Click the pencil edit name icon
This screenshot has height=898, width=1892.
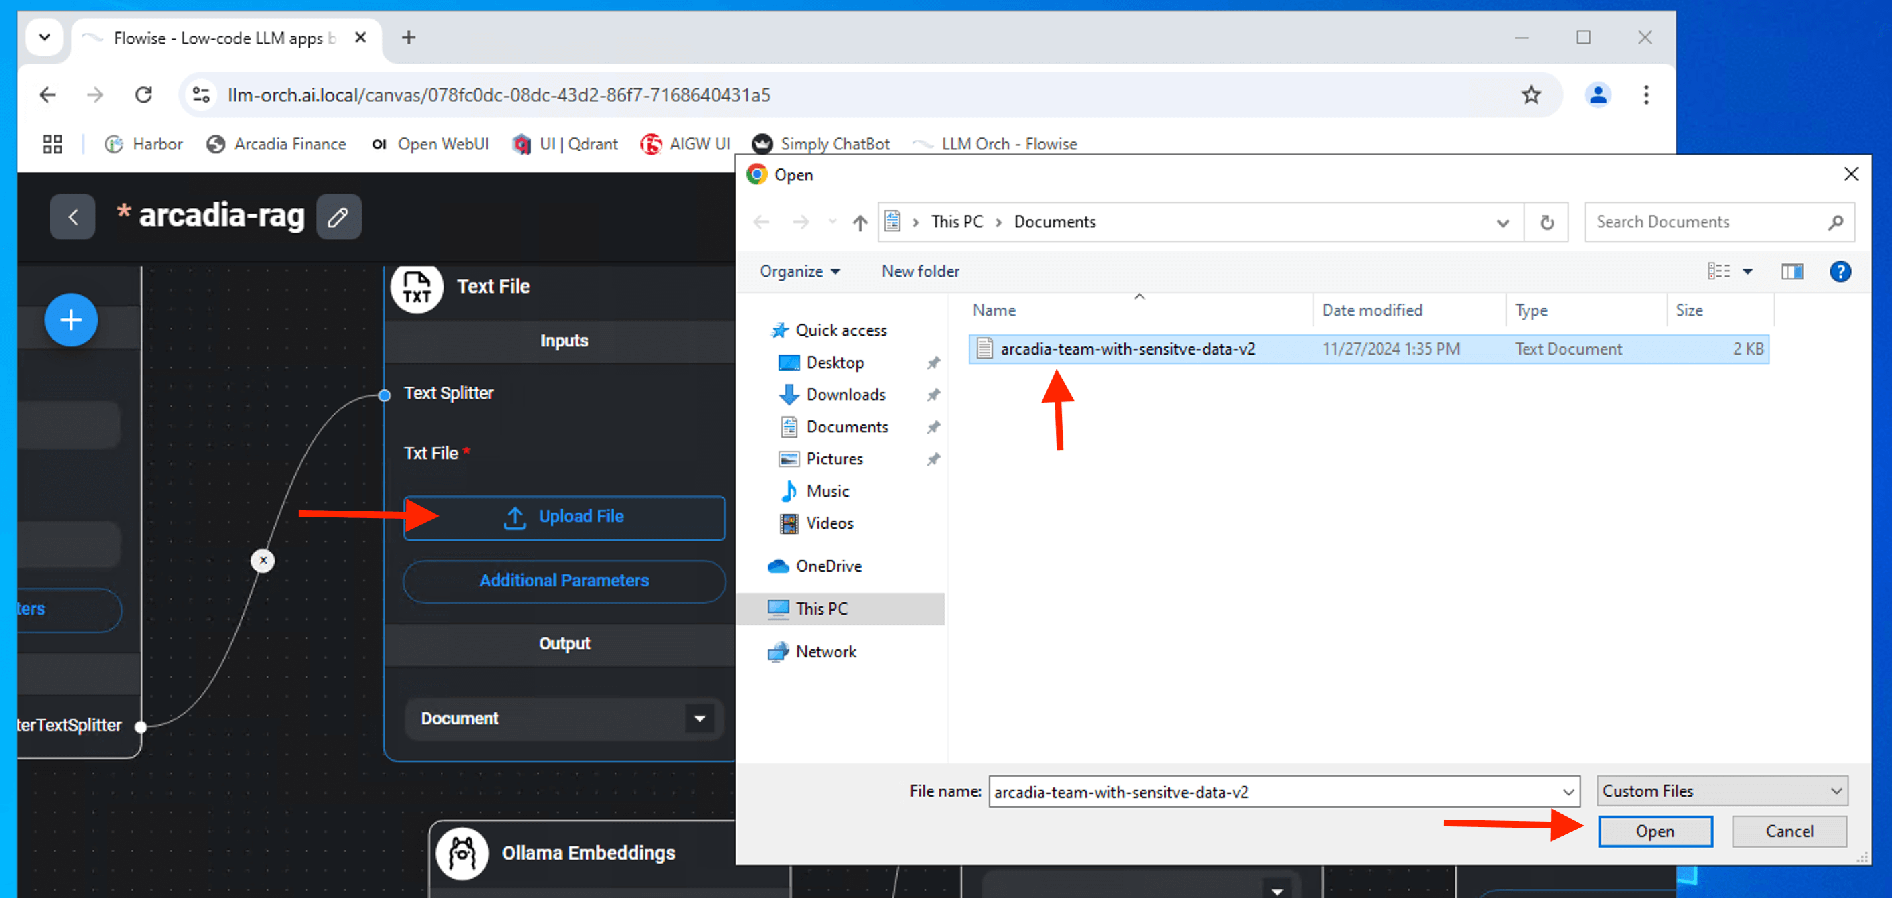coord(338,218)
